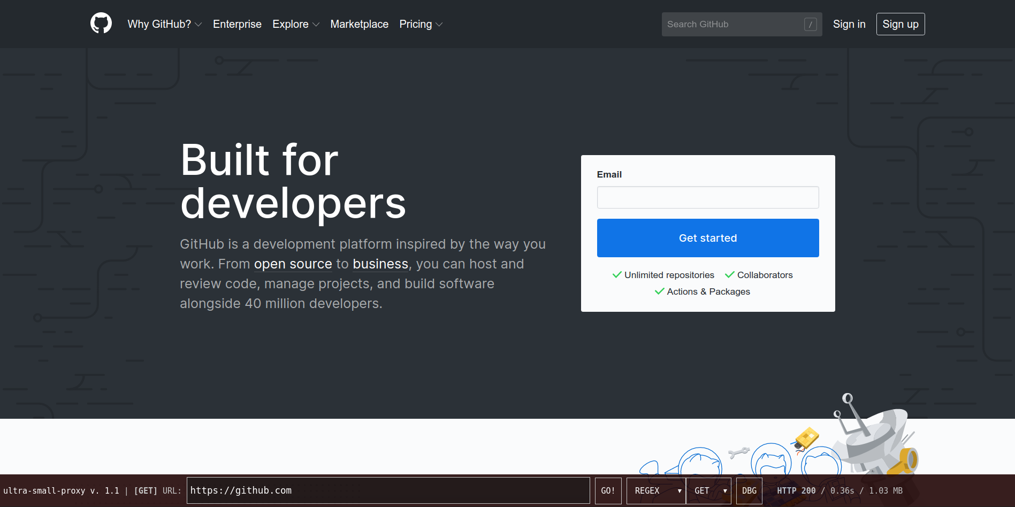This screenshot has width=1015, height=507.
Task: Click the DBG button
Action: pos(749,490)
